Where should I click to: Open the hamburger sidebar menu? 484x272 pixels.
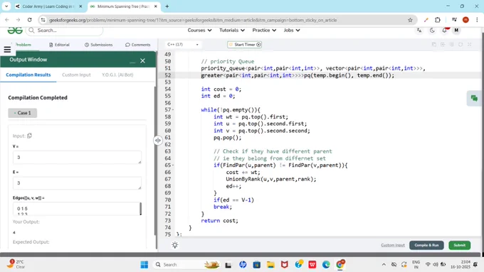pos(7,49)
